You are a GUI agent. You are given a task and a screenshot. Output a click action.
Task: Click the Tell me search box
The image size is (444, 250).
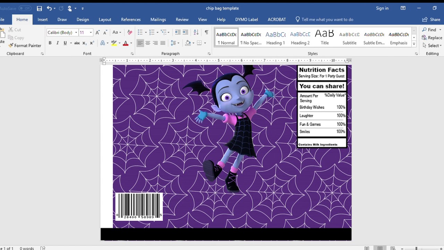pos(324,19)
